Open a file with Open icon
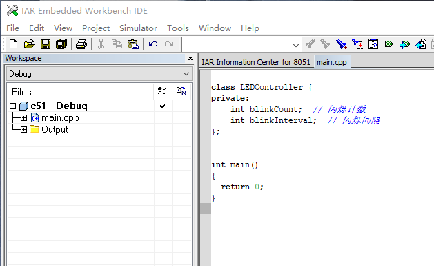This screenshot has width=434, height=266. pyautogui.click(x=30, y=44)
